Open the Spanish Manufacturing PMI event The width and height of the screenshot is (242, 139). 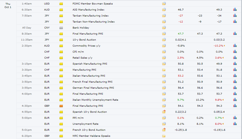(90, 64)
